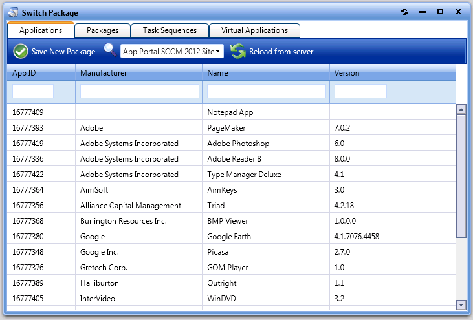This screenshot has width=473, height=320.
Task: Click the scrollbar down arrow
Action: pos(461,304)
